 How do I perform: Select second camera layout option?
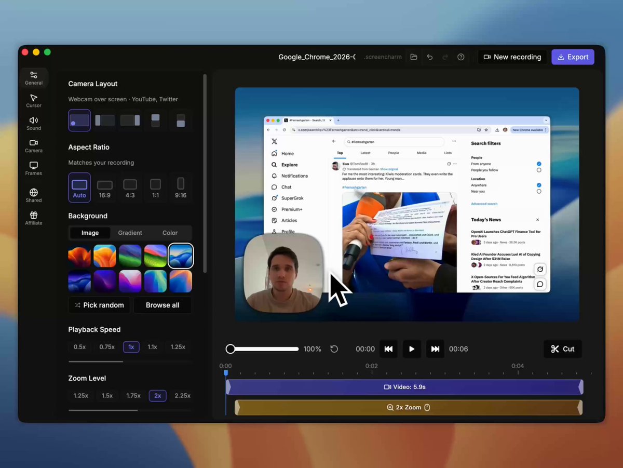(105, 121)
